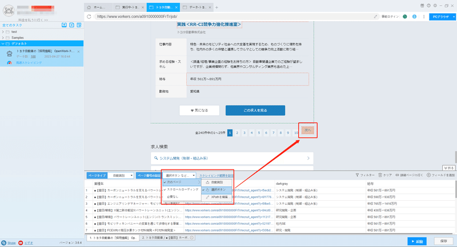Click the pencil edit icon in the URL bar
This screenshot has width=457, height=247.
(375, 17)
